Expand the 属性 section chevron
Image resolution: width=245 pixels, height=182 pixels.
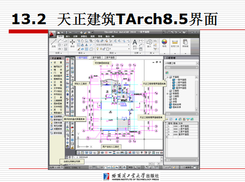(197, 160)
